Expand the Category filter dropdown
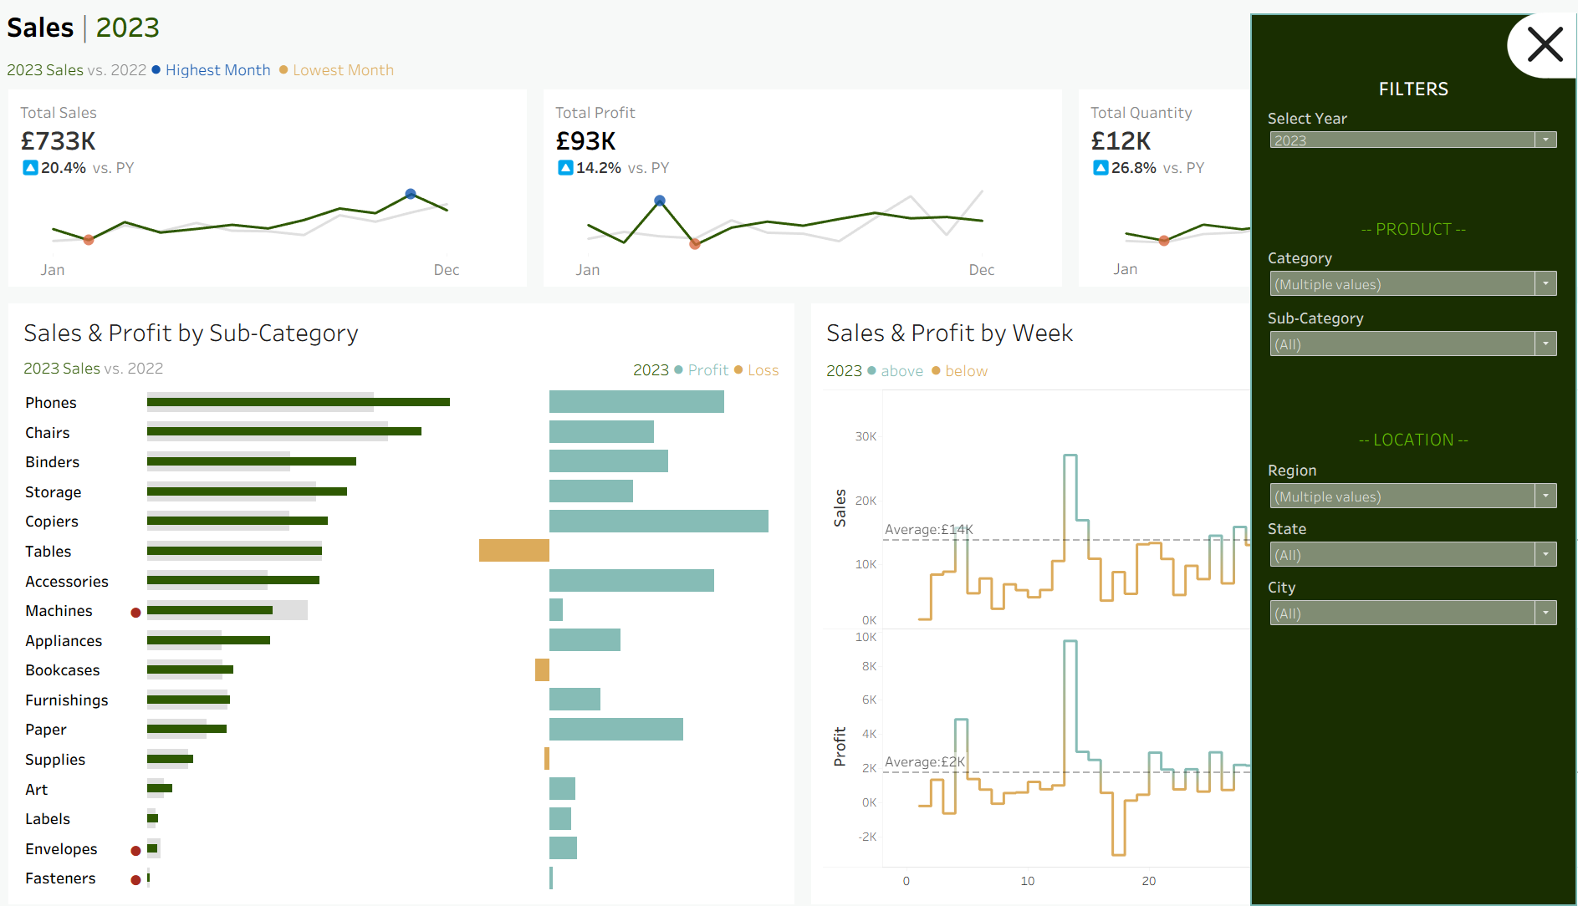 point(1545,284)
